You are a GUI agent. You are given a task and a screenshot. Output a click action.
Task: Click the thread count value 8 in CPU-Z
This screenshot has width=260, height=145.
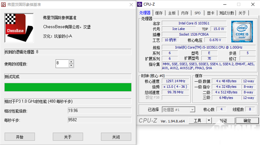[250, 109]
